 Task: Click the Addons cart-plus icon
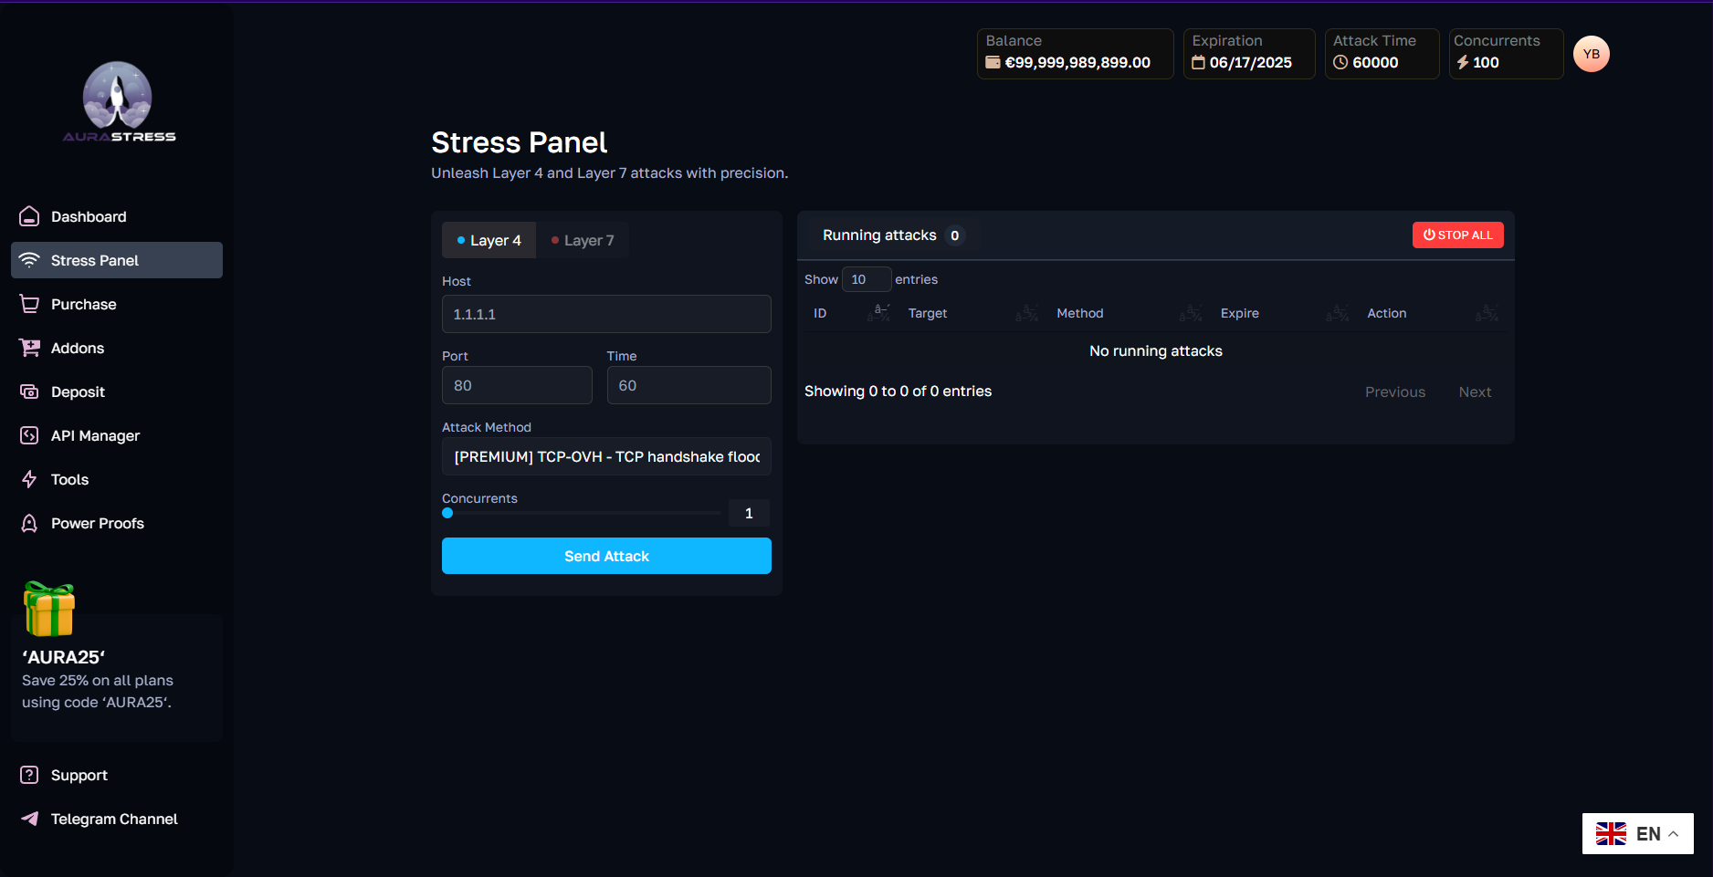pyautogui.click(x=29, y=348)
